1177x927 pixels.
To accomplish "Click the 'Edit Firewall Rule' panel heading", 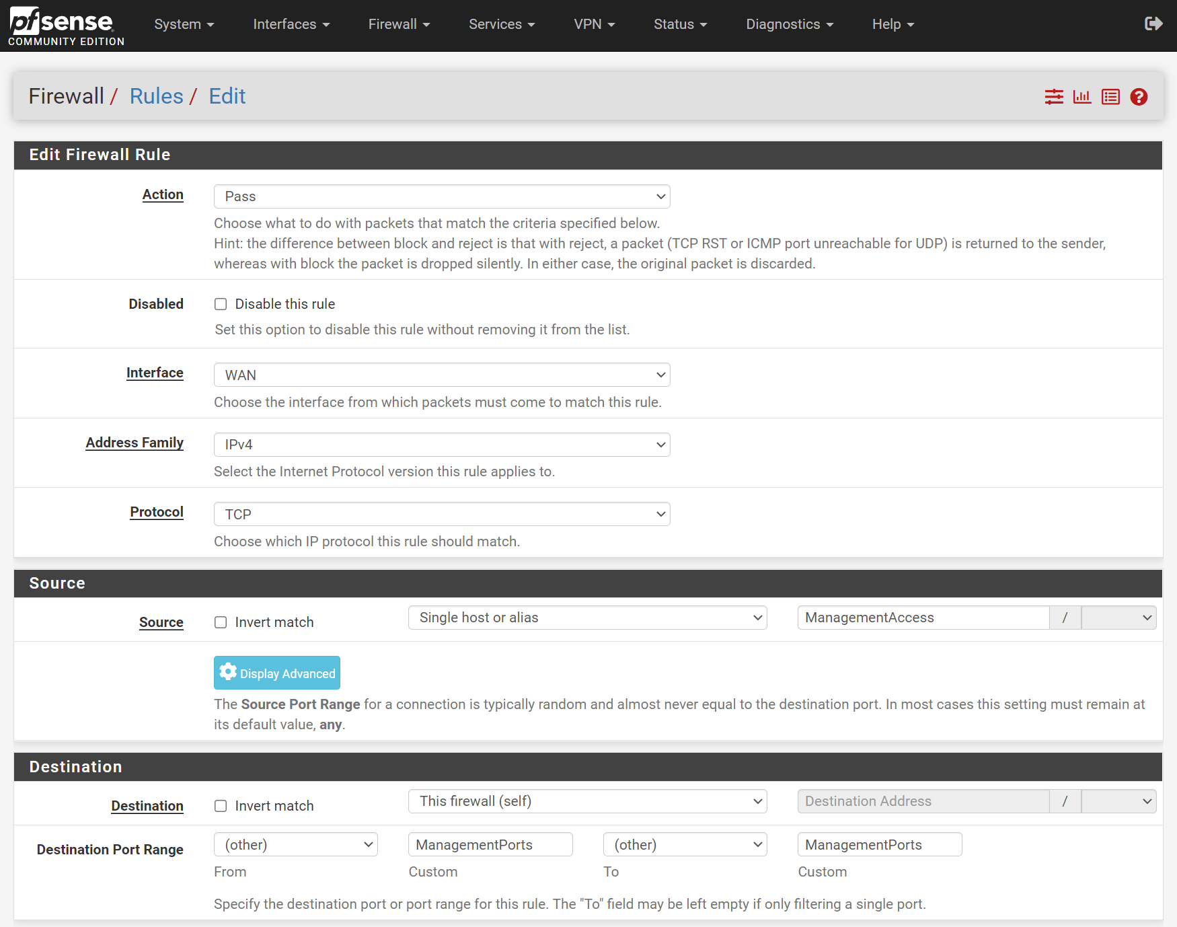I will click(100, 155).
